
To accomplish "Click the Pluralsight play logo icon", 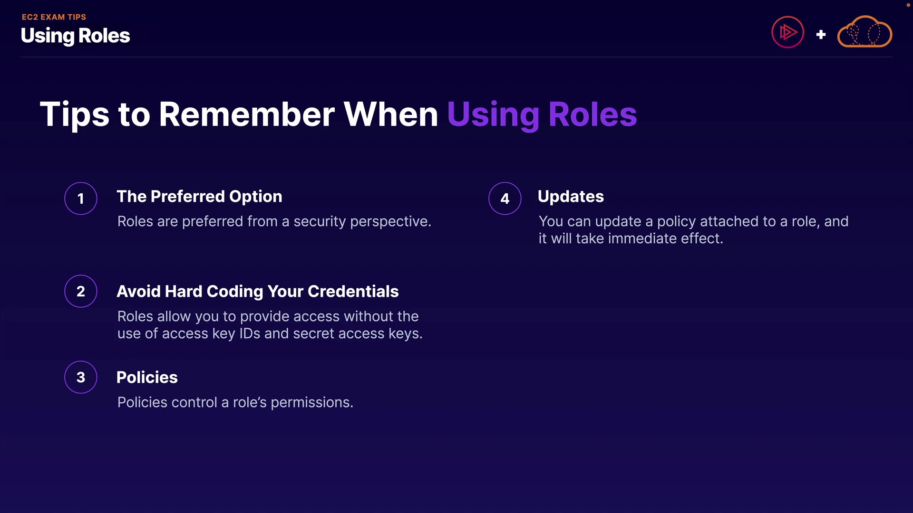I will coord(787,32).
